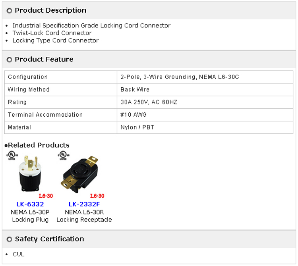Viewport: 298px width, 266px height.
Task: Click the NEMA L6-30P Locking Plug caption
Action: coord(30,216)
